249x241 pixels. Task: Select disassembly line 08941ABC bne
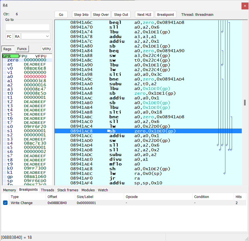[148, 117]
